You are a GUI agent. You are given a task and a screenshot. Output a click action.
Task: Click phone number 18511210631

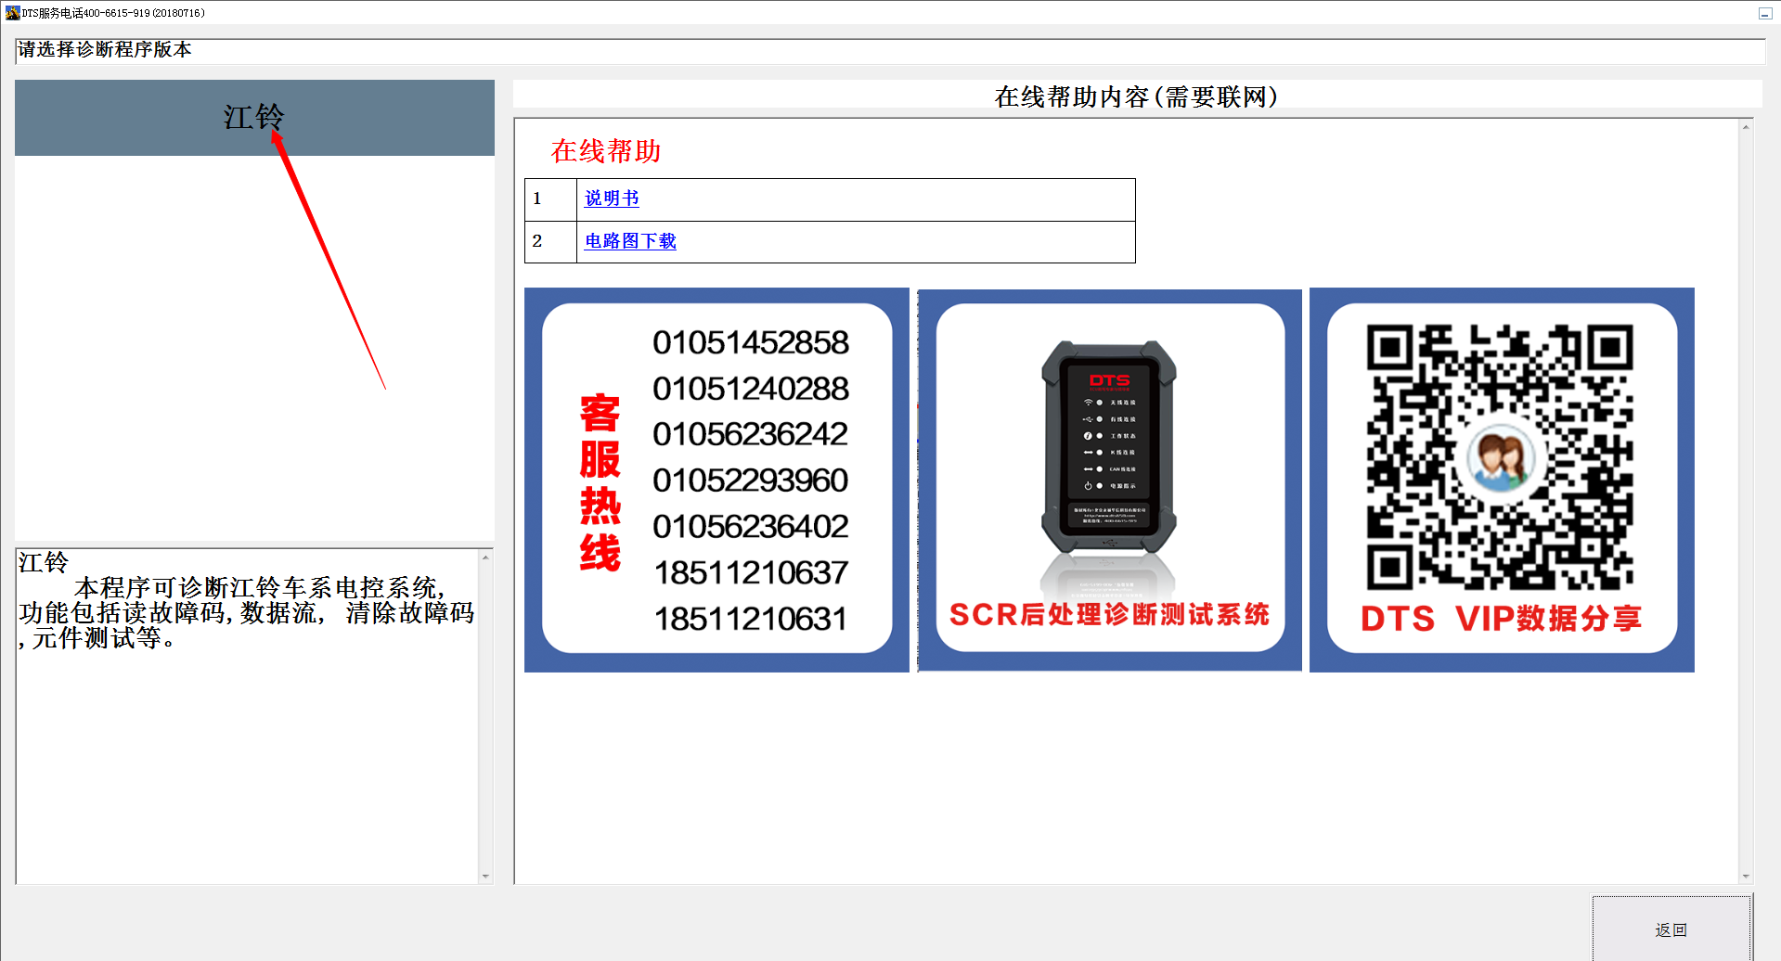(751, 619)
